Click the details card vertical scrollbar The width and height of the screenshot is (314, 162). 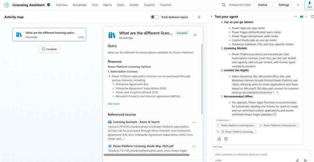pyautogui.click(x=202, y=79)
